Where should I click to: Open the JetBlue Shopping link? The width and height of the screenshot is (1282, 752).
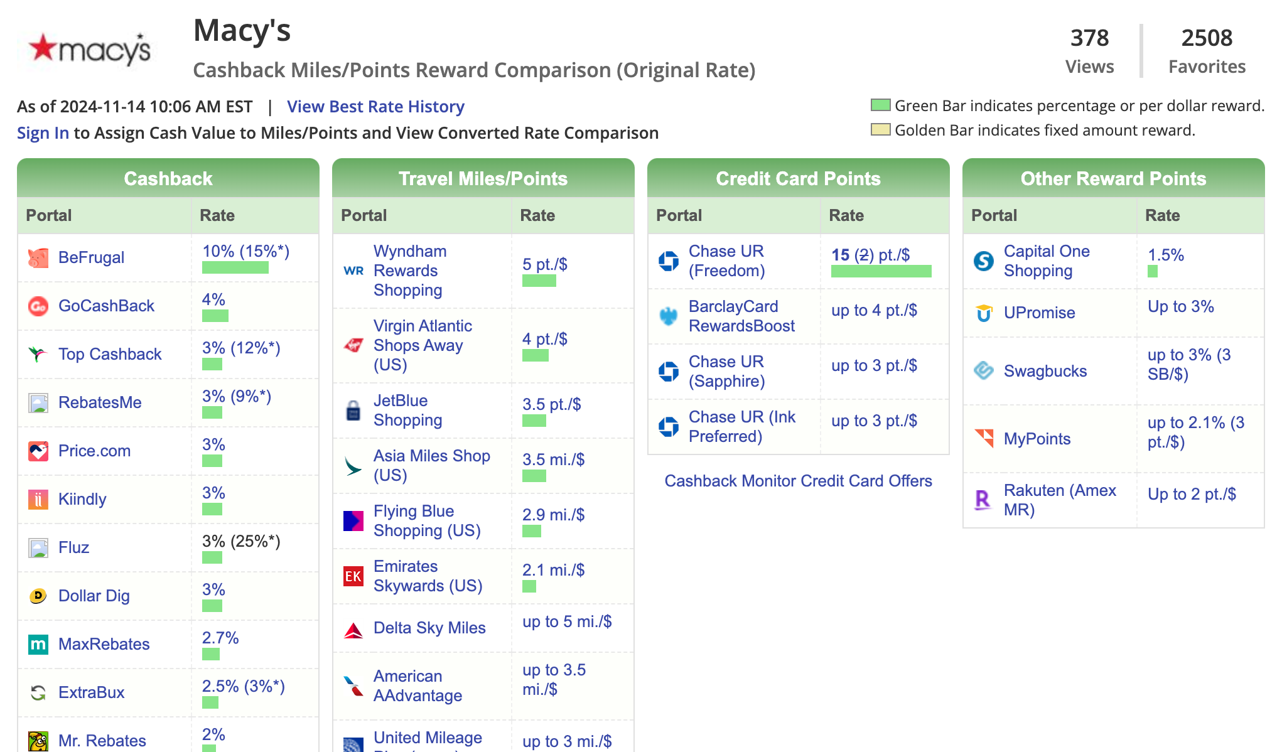point(408,411)
